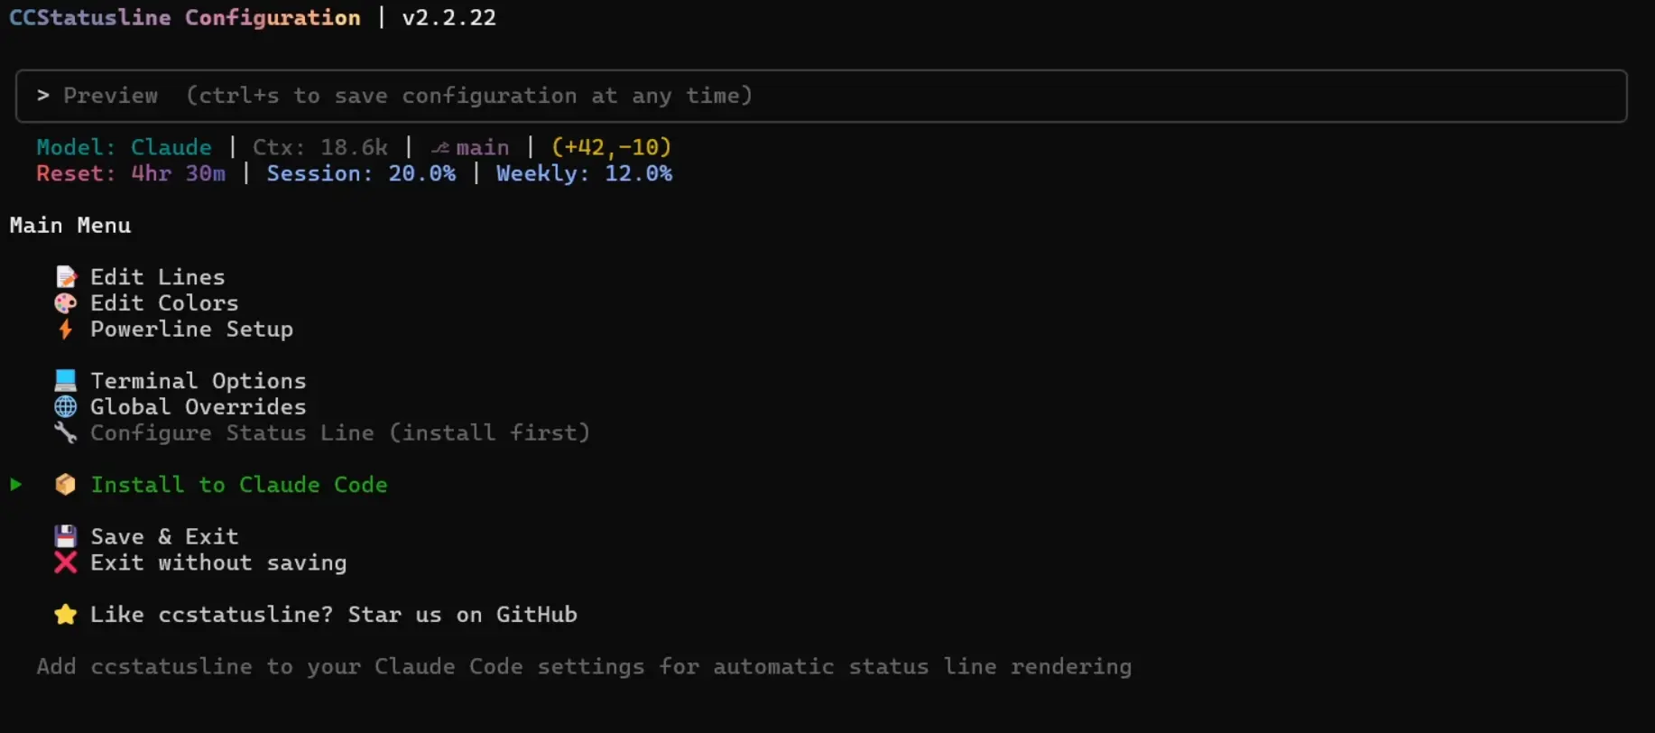Open Powerline Setup menu item

coord(191,329)
